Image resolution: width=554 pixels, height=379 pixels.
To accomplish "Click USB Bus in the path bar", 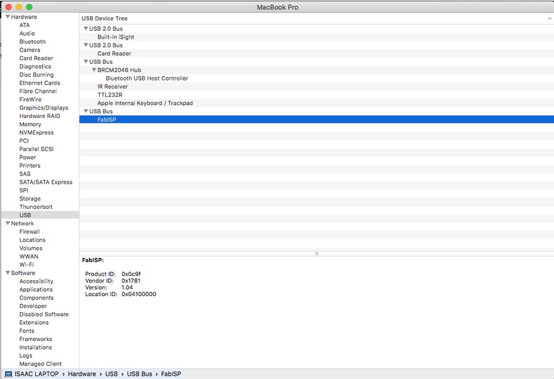I will click(139, 374).
